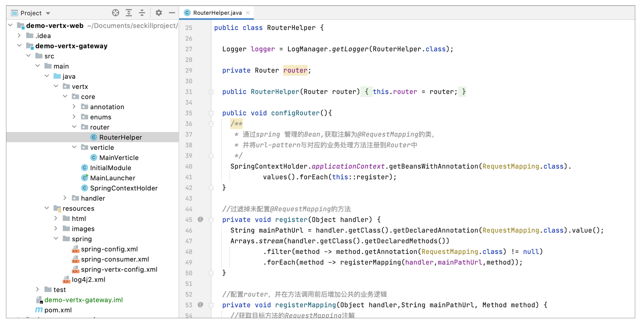Toggle fold marker for configRouter method line 35
This screenshot has height=323, width=641.
(x=211, y=113)
